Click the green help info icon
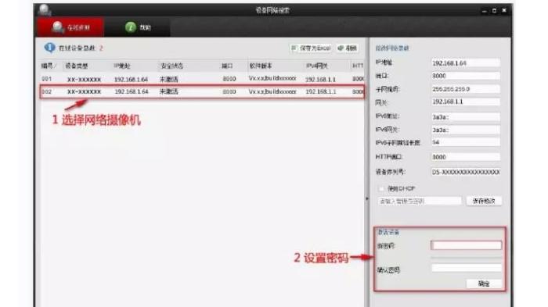 pyautogui.click(x=131, y=27)
